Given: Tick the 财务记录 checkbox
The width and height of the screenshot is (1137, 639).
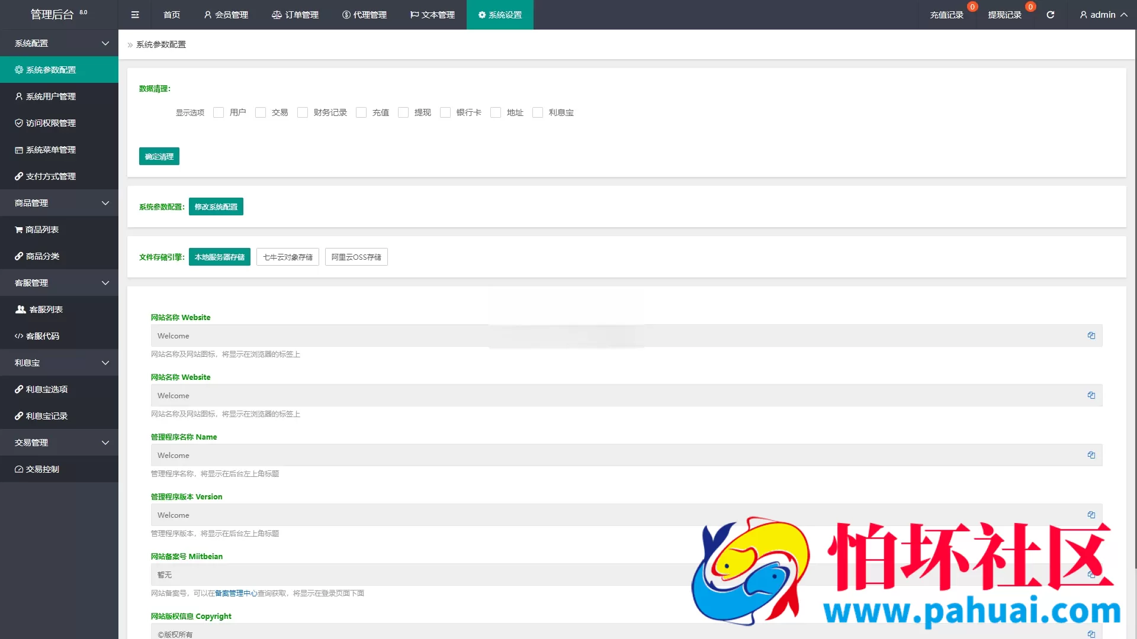Looking at the screenshot, I should click(303, 112).
